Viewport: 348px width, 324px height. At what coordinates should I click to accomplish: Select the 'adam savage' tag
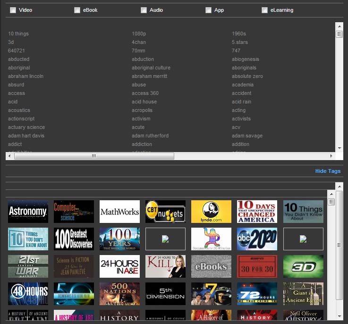point(247,136)
